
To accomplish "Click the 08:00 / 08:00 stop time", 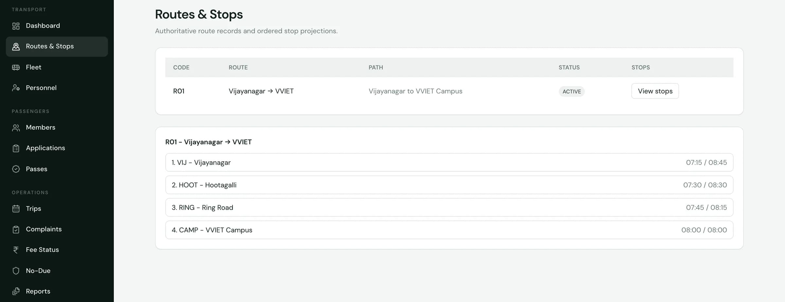I will 704,230.
